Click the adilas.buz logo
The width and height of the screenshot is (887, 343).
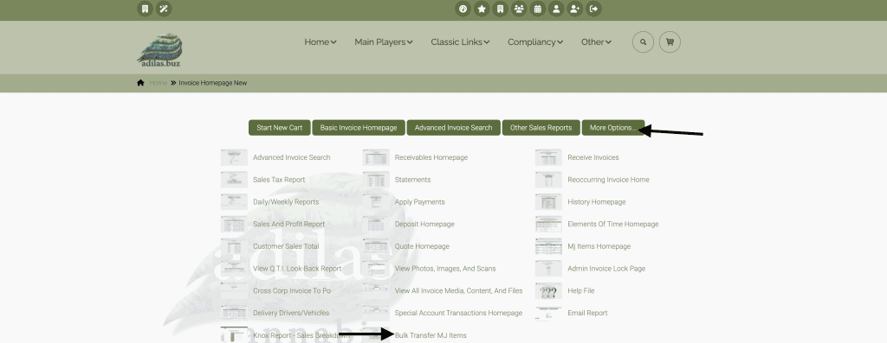tap(159, 49)
